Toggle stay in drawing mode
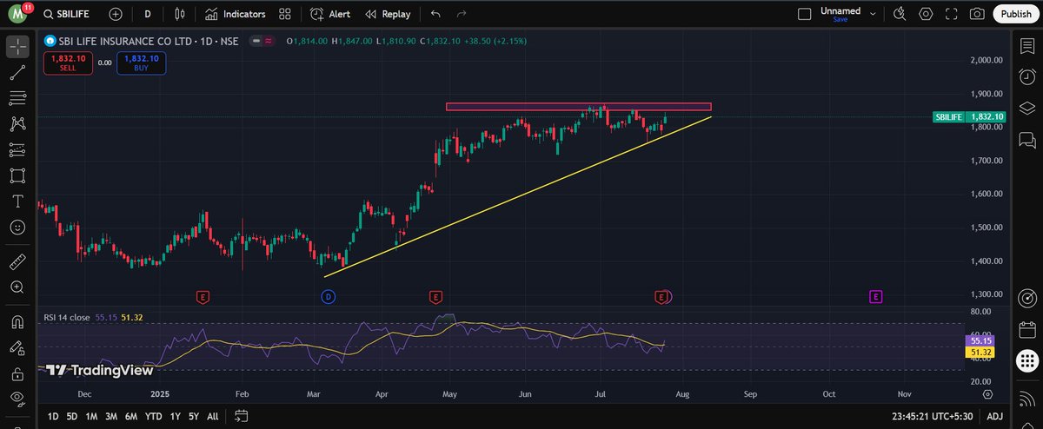The height and width of the screenshot is (429, 1043). [x=17, y=348]
